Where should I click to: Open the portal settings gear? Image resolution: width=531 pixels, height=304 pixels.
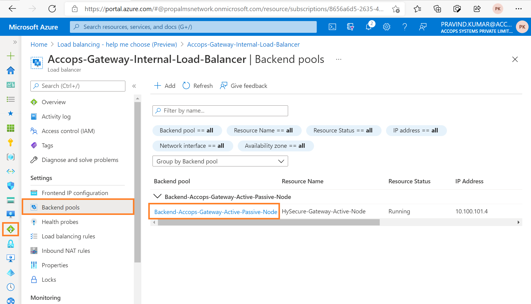coord(387,27)
